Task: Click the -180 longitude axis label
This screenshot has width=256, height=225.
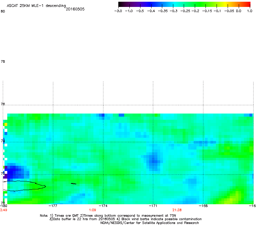Action: point(3,206)
